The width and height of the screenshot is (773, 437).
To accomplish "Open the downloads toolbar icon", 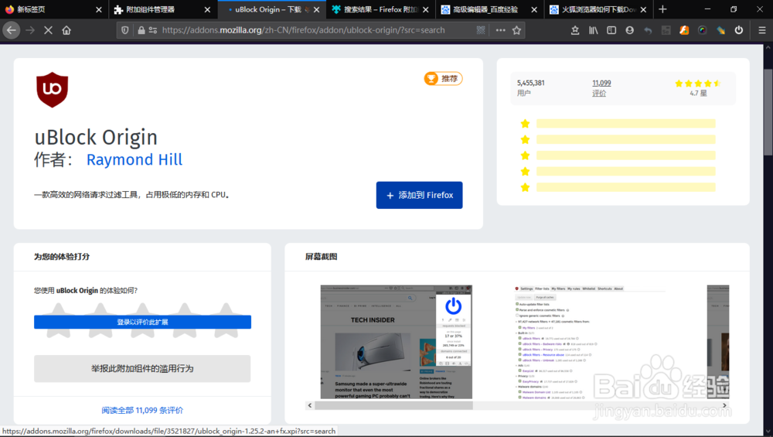I will pyautogui.click(x=575, y=30).
